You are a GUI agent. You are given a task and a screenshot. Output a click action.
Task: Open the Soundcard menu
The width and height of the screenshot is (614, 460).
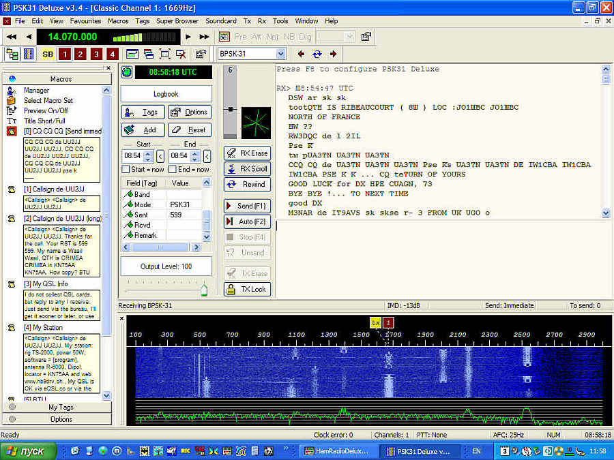point(221,21)
